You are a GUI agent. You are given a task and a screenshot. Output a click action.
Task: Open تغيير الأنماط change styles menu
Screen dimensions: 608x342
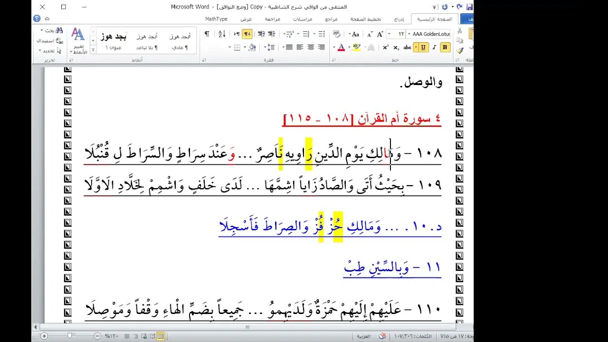click(x=78, y=41)
